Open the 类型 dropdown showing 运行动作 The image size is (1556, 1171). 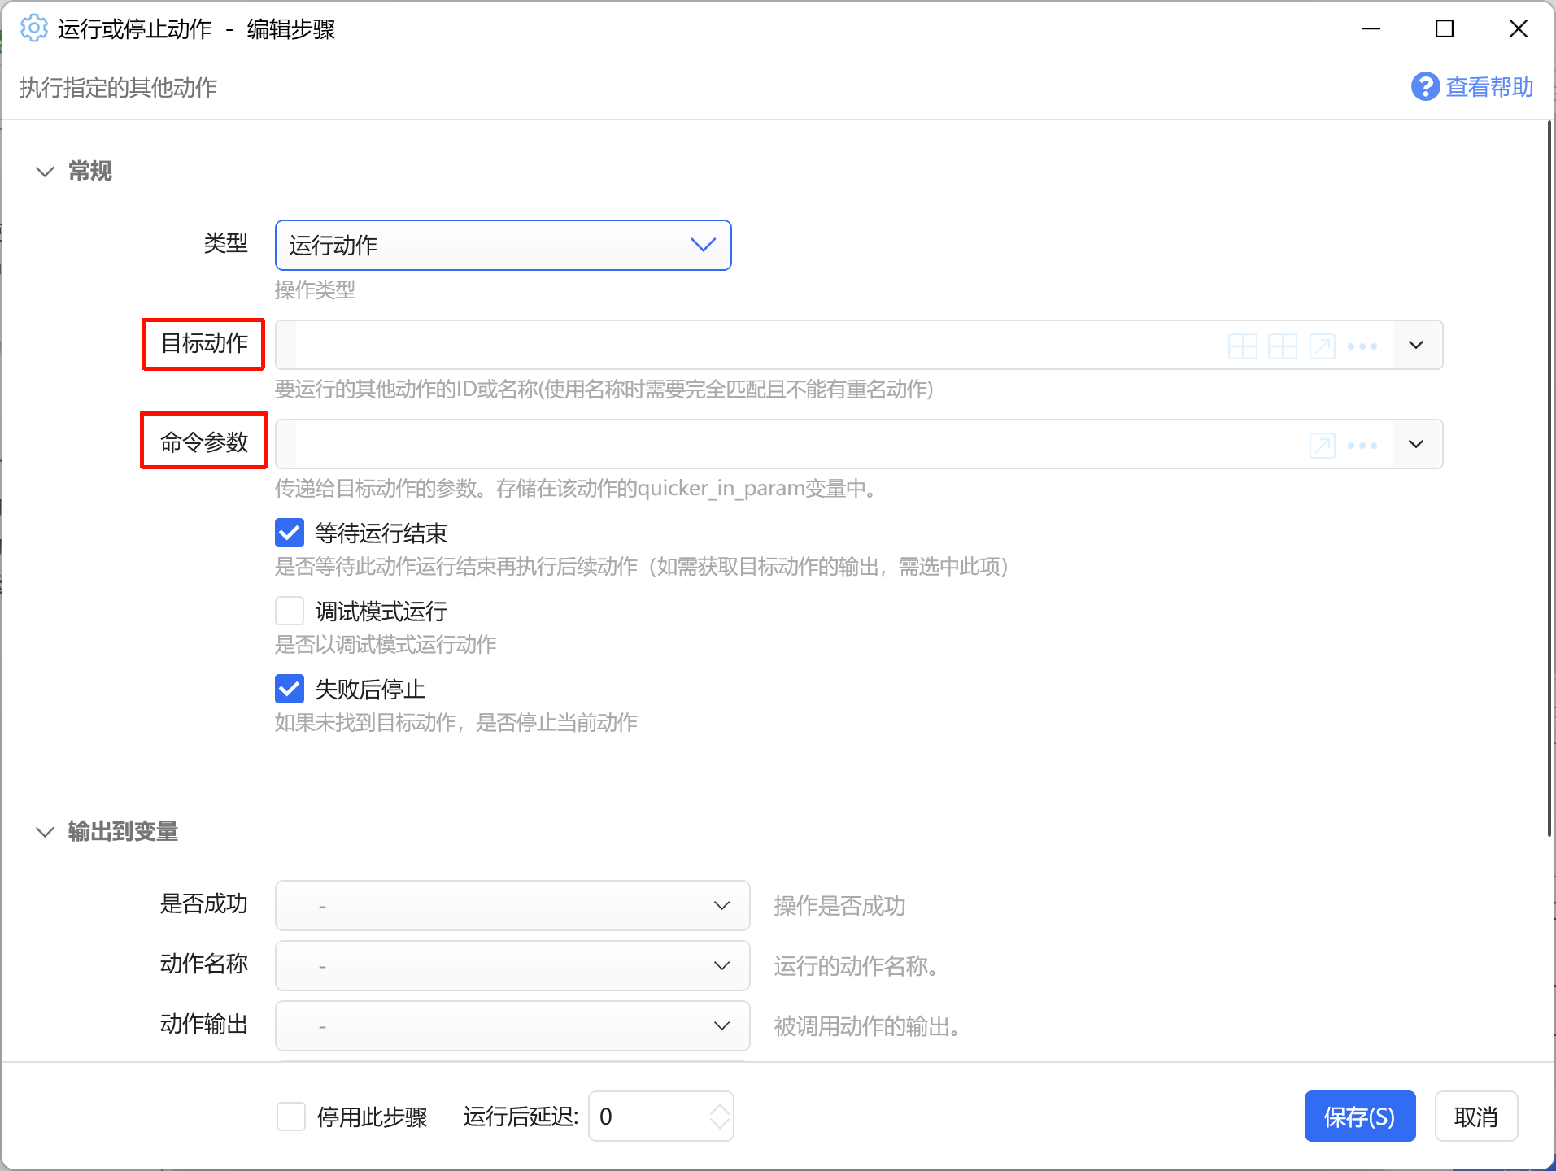tap(503, 245)
